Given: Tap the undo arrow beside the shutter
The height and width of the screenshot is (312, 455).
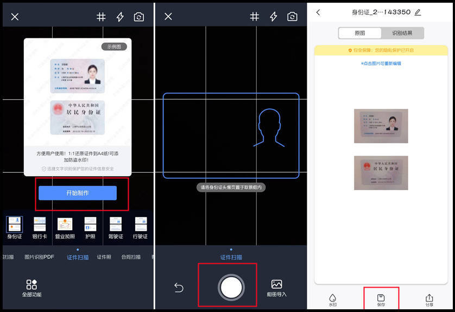Looking at the screenshot, I should point(179,288).
